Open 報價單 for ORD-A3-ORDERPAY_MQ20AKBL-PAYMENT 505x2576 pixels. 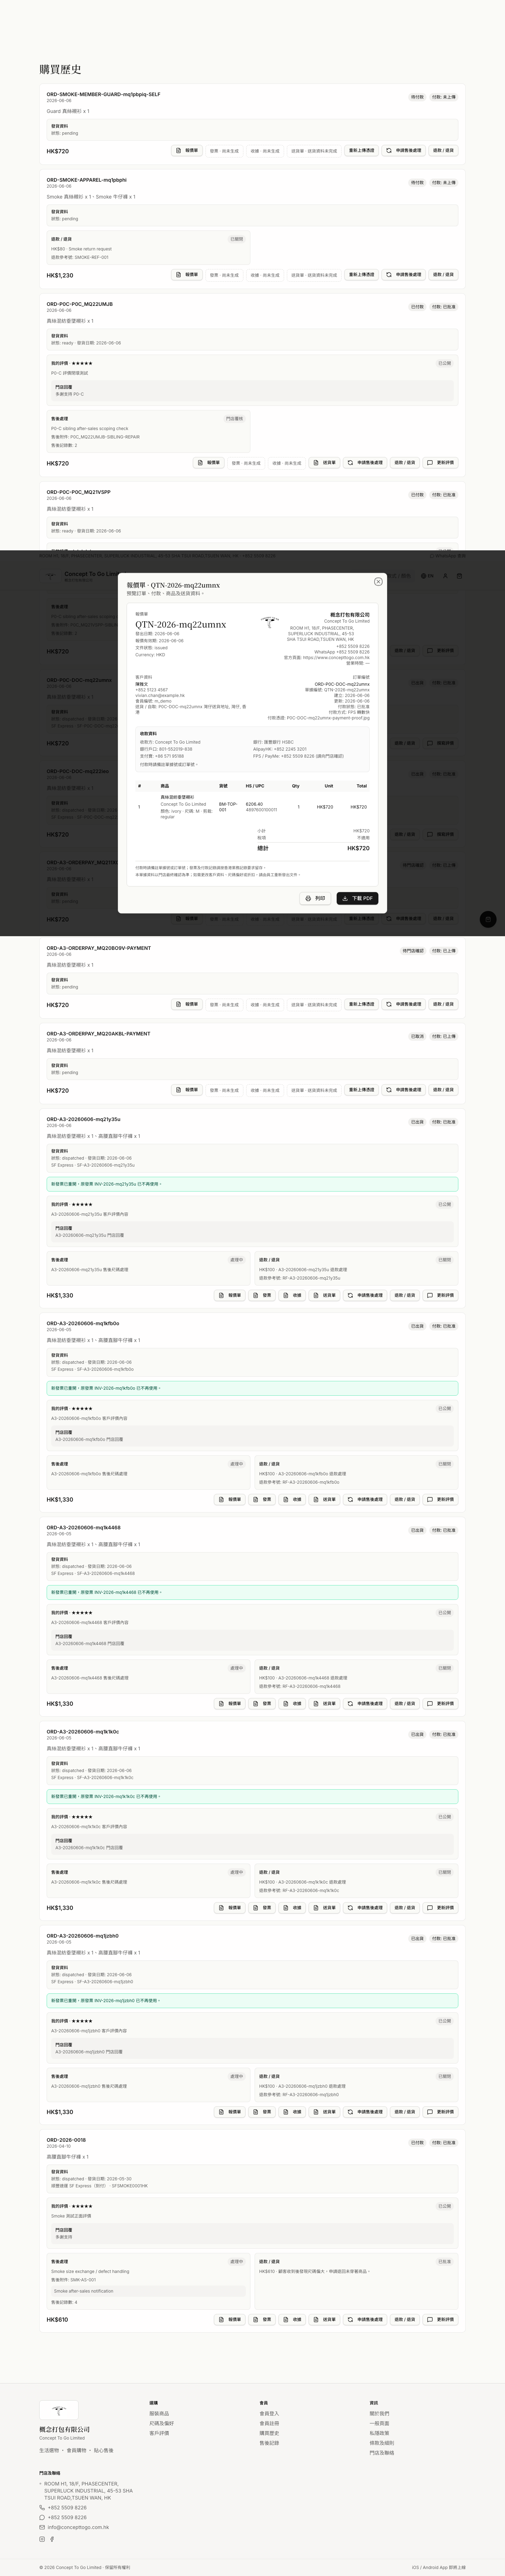[187, 1090]
